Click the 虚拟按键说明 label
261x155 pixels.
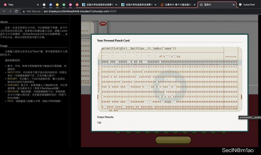(x=13, y=60)
